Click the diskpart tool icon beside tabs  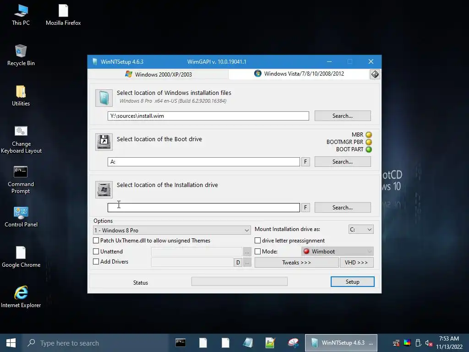tap(375, 74)
